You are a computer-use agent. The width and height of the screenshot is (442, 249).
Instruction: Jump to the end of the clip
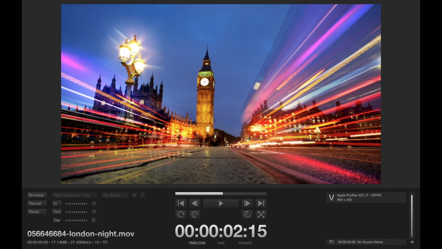[x=261, y=203]
